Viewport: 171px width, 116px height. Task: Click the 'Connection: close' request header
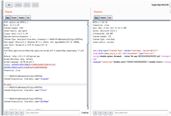[12, 70]
